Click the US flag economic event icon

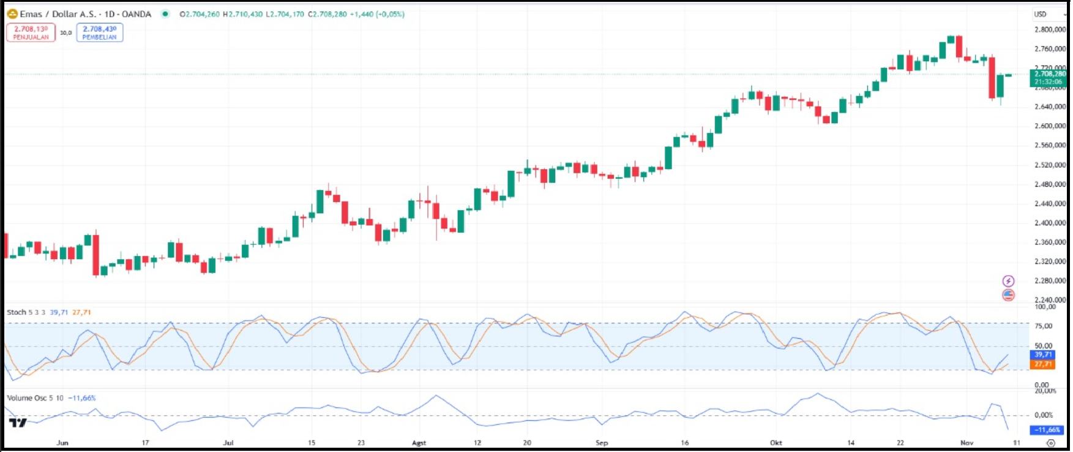click(x=1008, y=295)
